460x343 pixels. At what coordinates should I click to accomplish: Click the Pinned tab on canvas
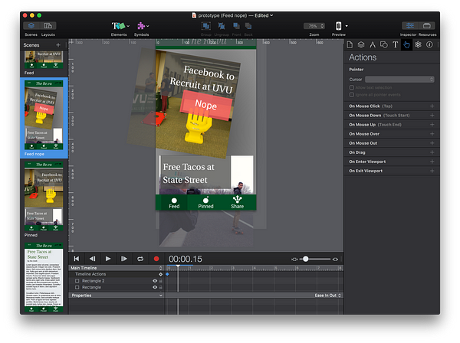coord(205,203)
